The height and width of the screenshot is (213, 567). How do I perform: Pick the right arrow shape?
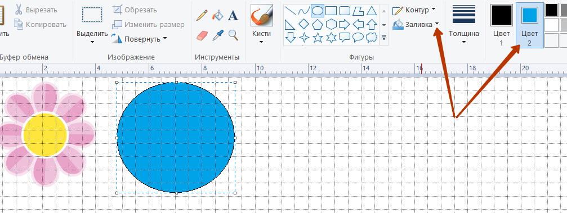click(x=344, y=25)
